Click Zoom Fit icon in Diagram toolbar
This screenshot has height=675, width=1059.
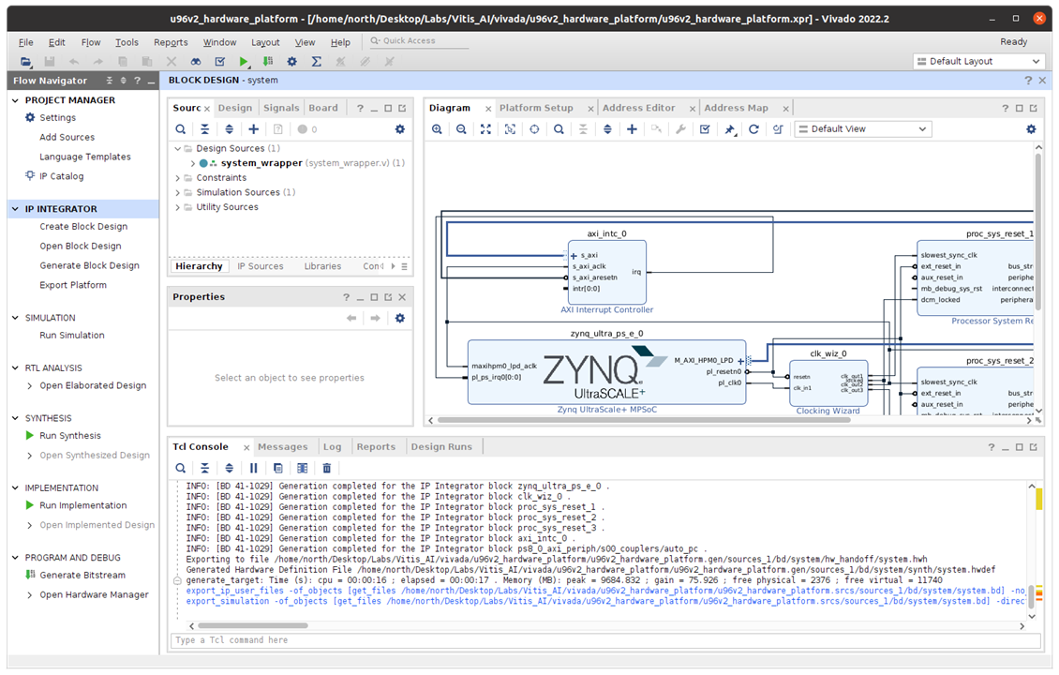485,129
